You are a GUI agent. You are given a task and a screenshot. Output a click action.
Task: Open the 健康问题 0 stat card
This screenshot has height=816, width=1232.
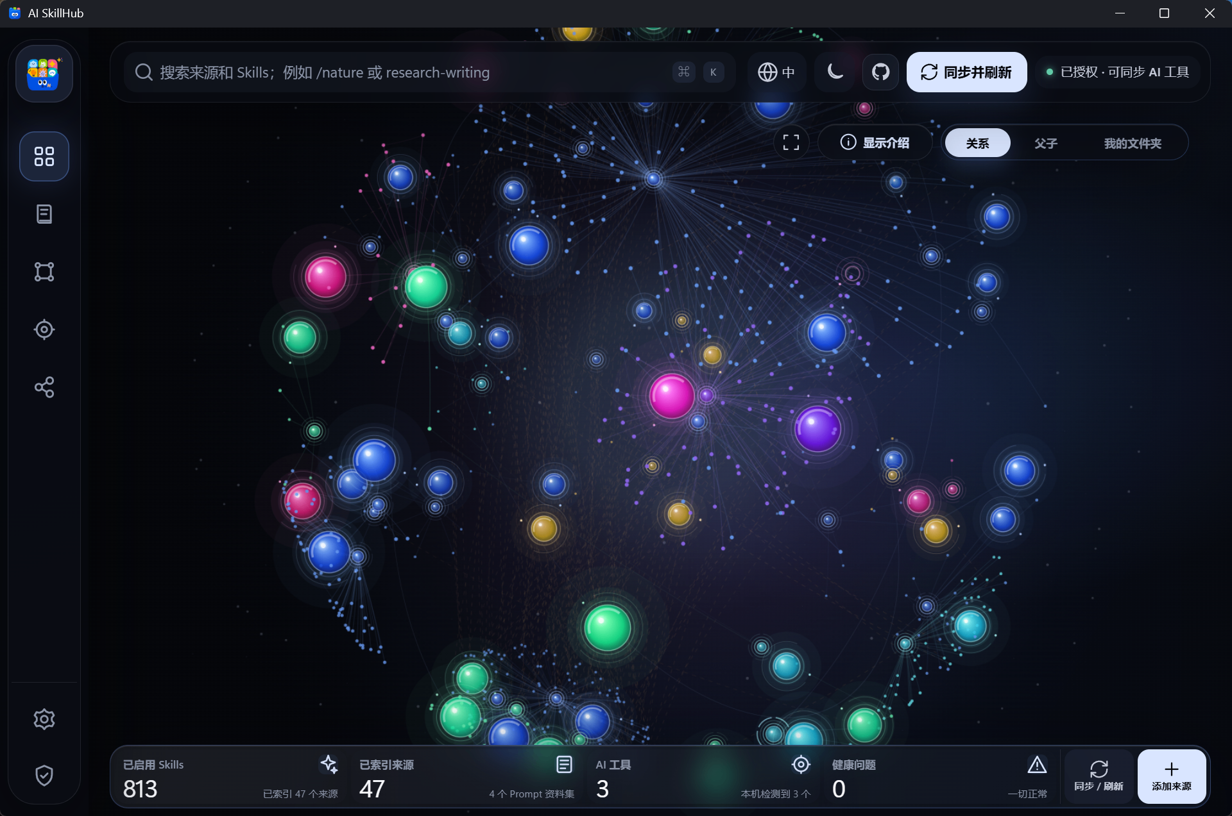tap(939, 777)
